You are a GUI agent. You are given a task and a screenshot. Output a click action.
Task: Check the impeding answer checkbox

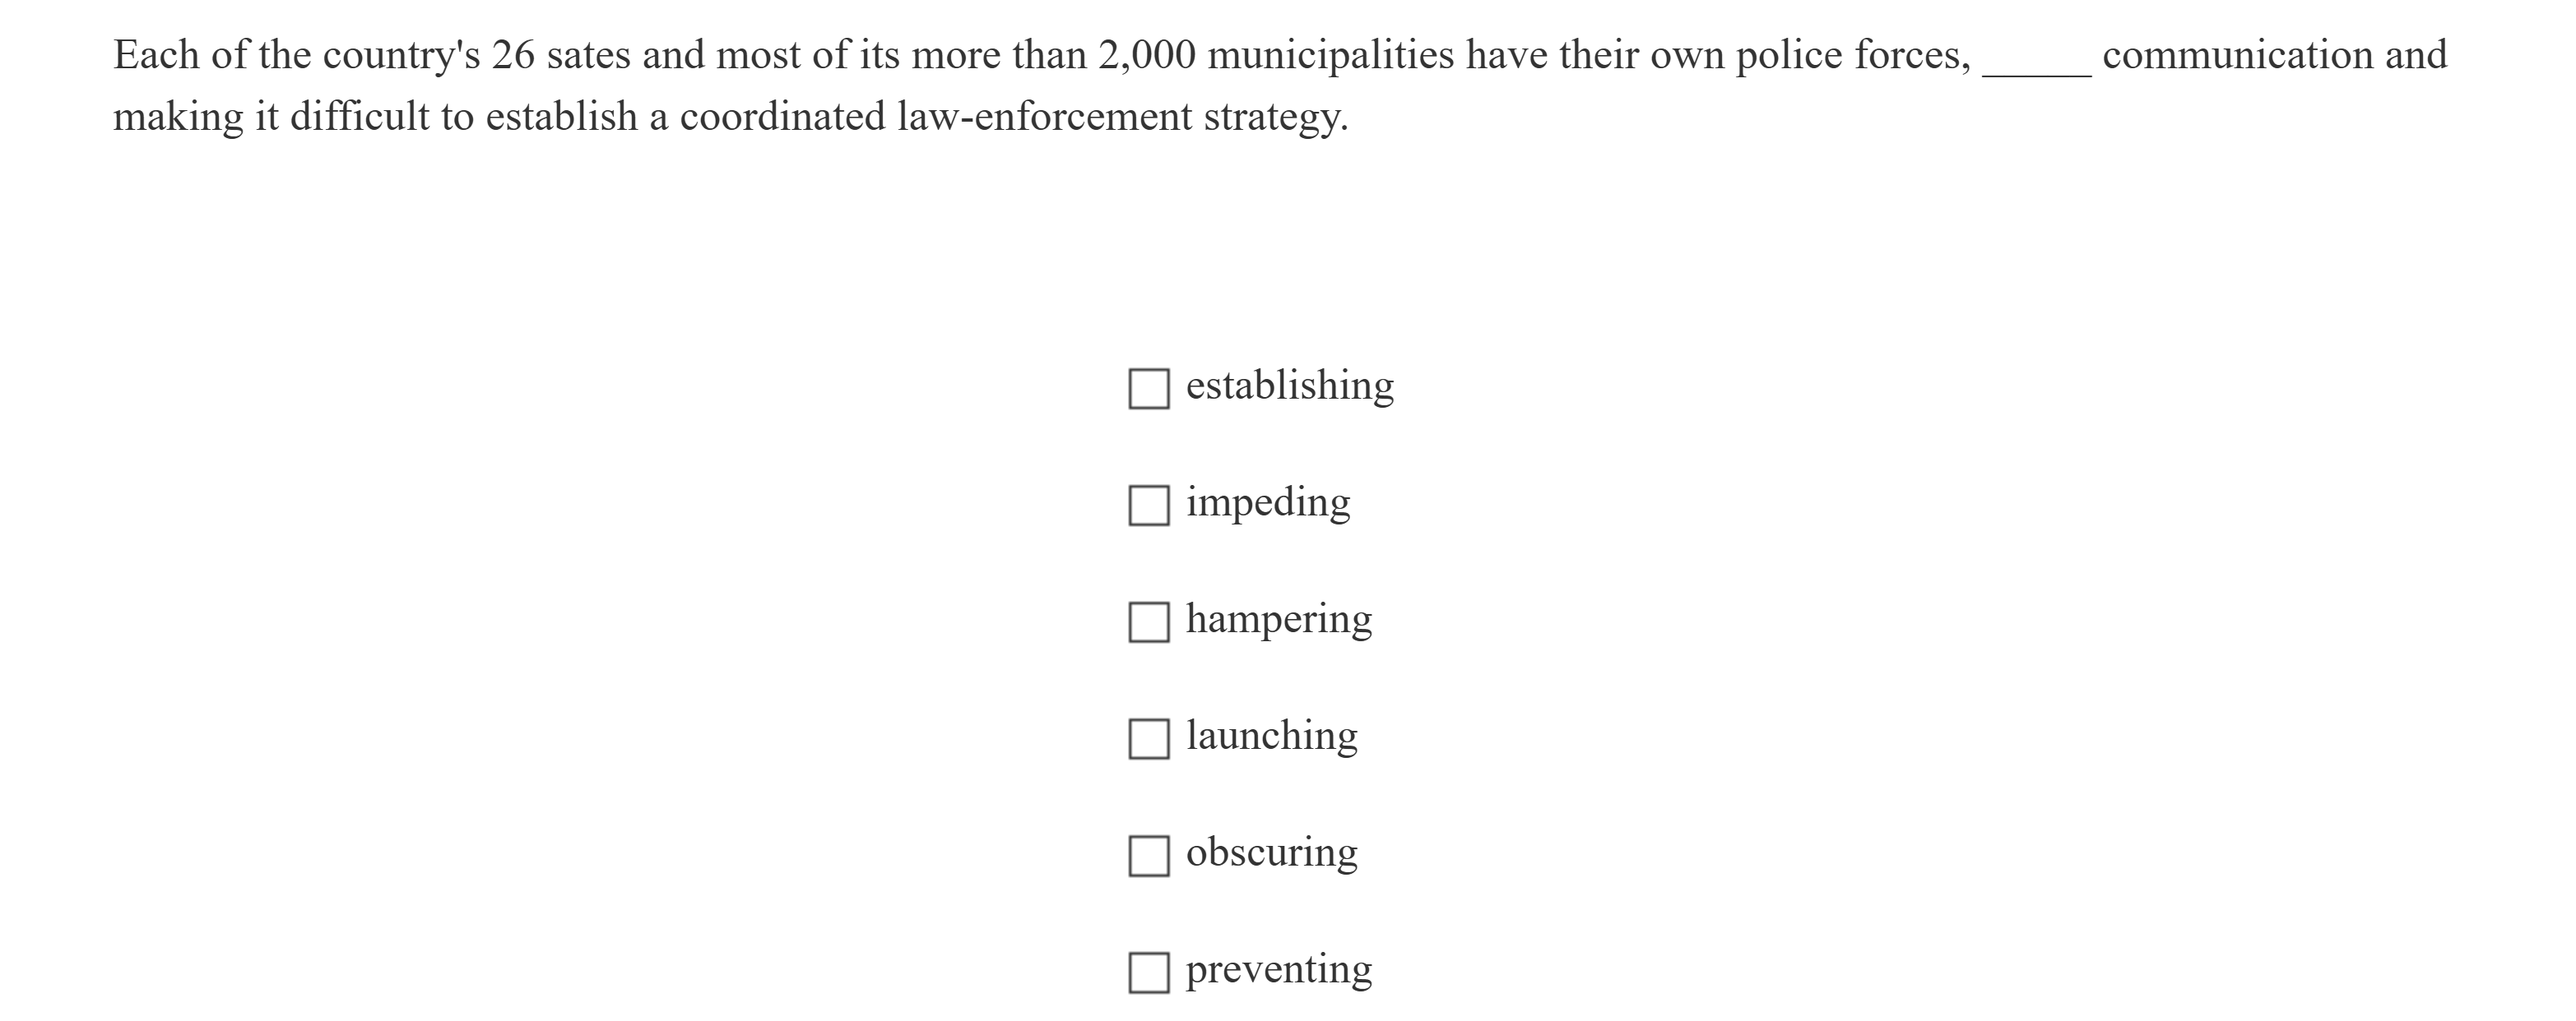click(1150, 502)
